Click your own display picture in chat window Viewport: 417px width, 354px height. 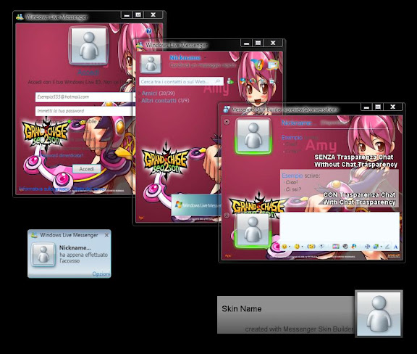pos(253,230)
